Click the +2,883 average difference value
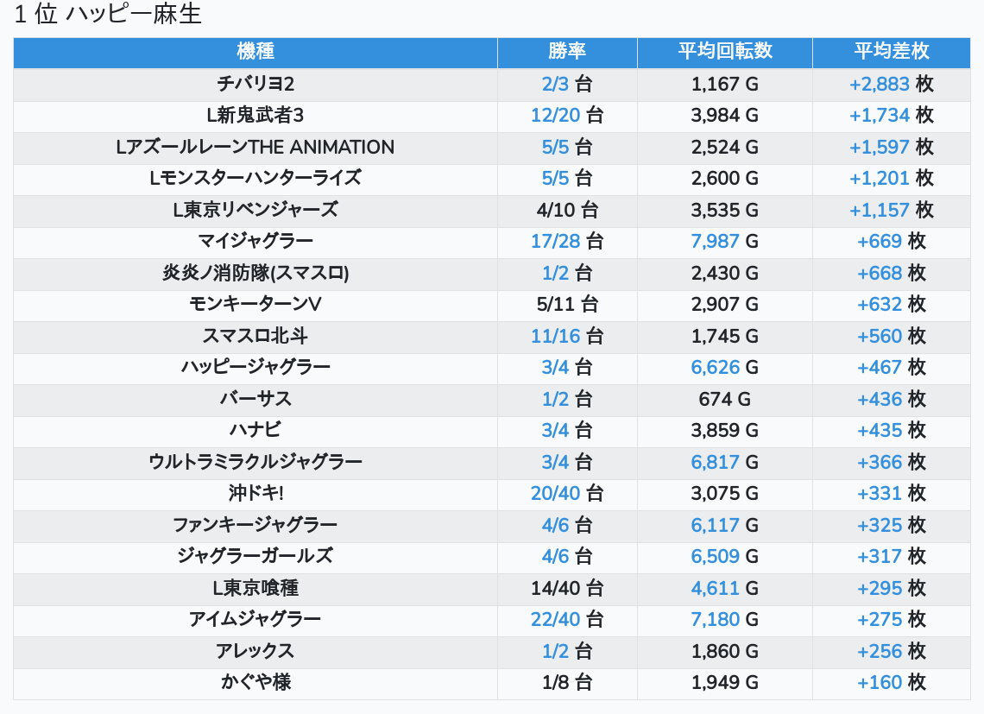984x714 pixels. coord(879,84)
